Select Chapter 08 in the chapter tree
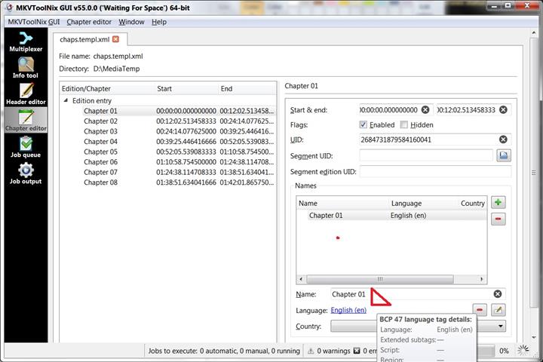The height and width of the screenshot is (362, 543). point(100,183)
